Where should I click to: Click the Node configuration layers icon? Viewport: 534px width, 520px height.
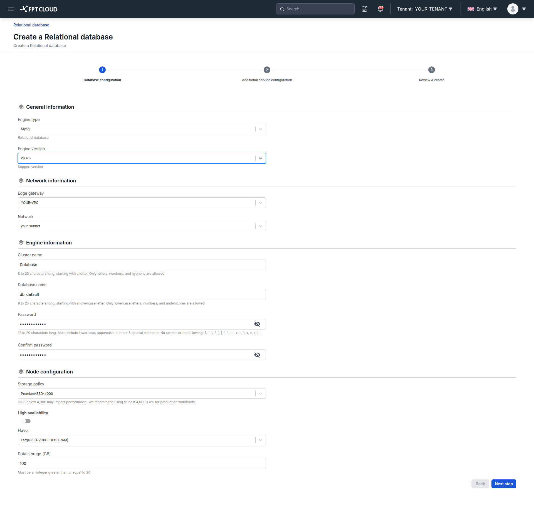[21, 372]
